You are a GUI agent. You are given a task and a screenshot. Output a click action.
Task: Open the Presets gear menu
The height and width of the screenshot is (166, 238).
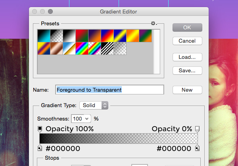(x=154, y=23)
